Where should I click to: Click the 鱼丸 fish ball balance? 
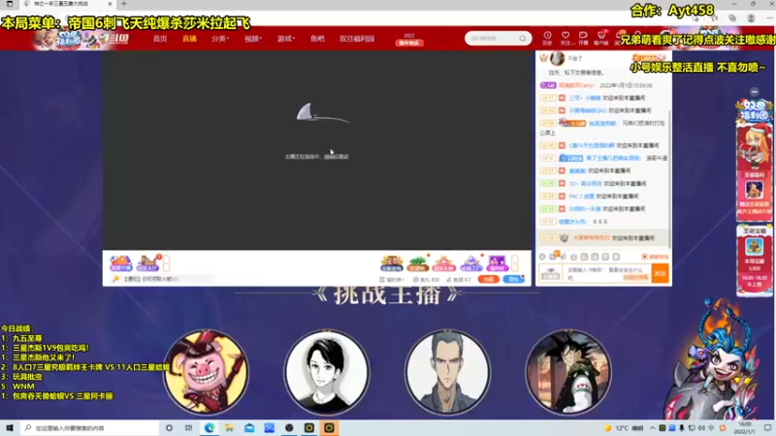[427, 280]
